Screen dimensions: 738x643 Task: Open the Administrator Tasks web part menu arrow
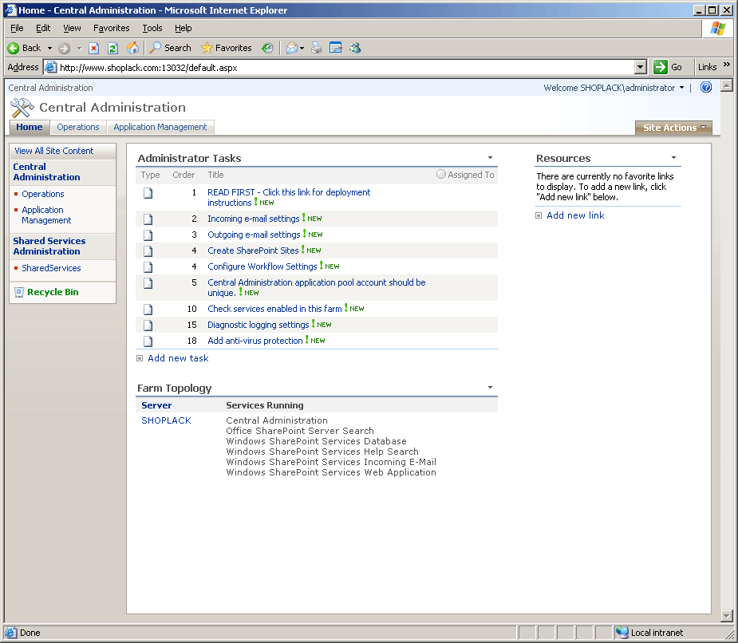(490, 158)
